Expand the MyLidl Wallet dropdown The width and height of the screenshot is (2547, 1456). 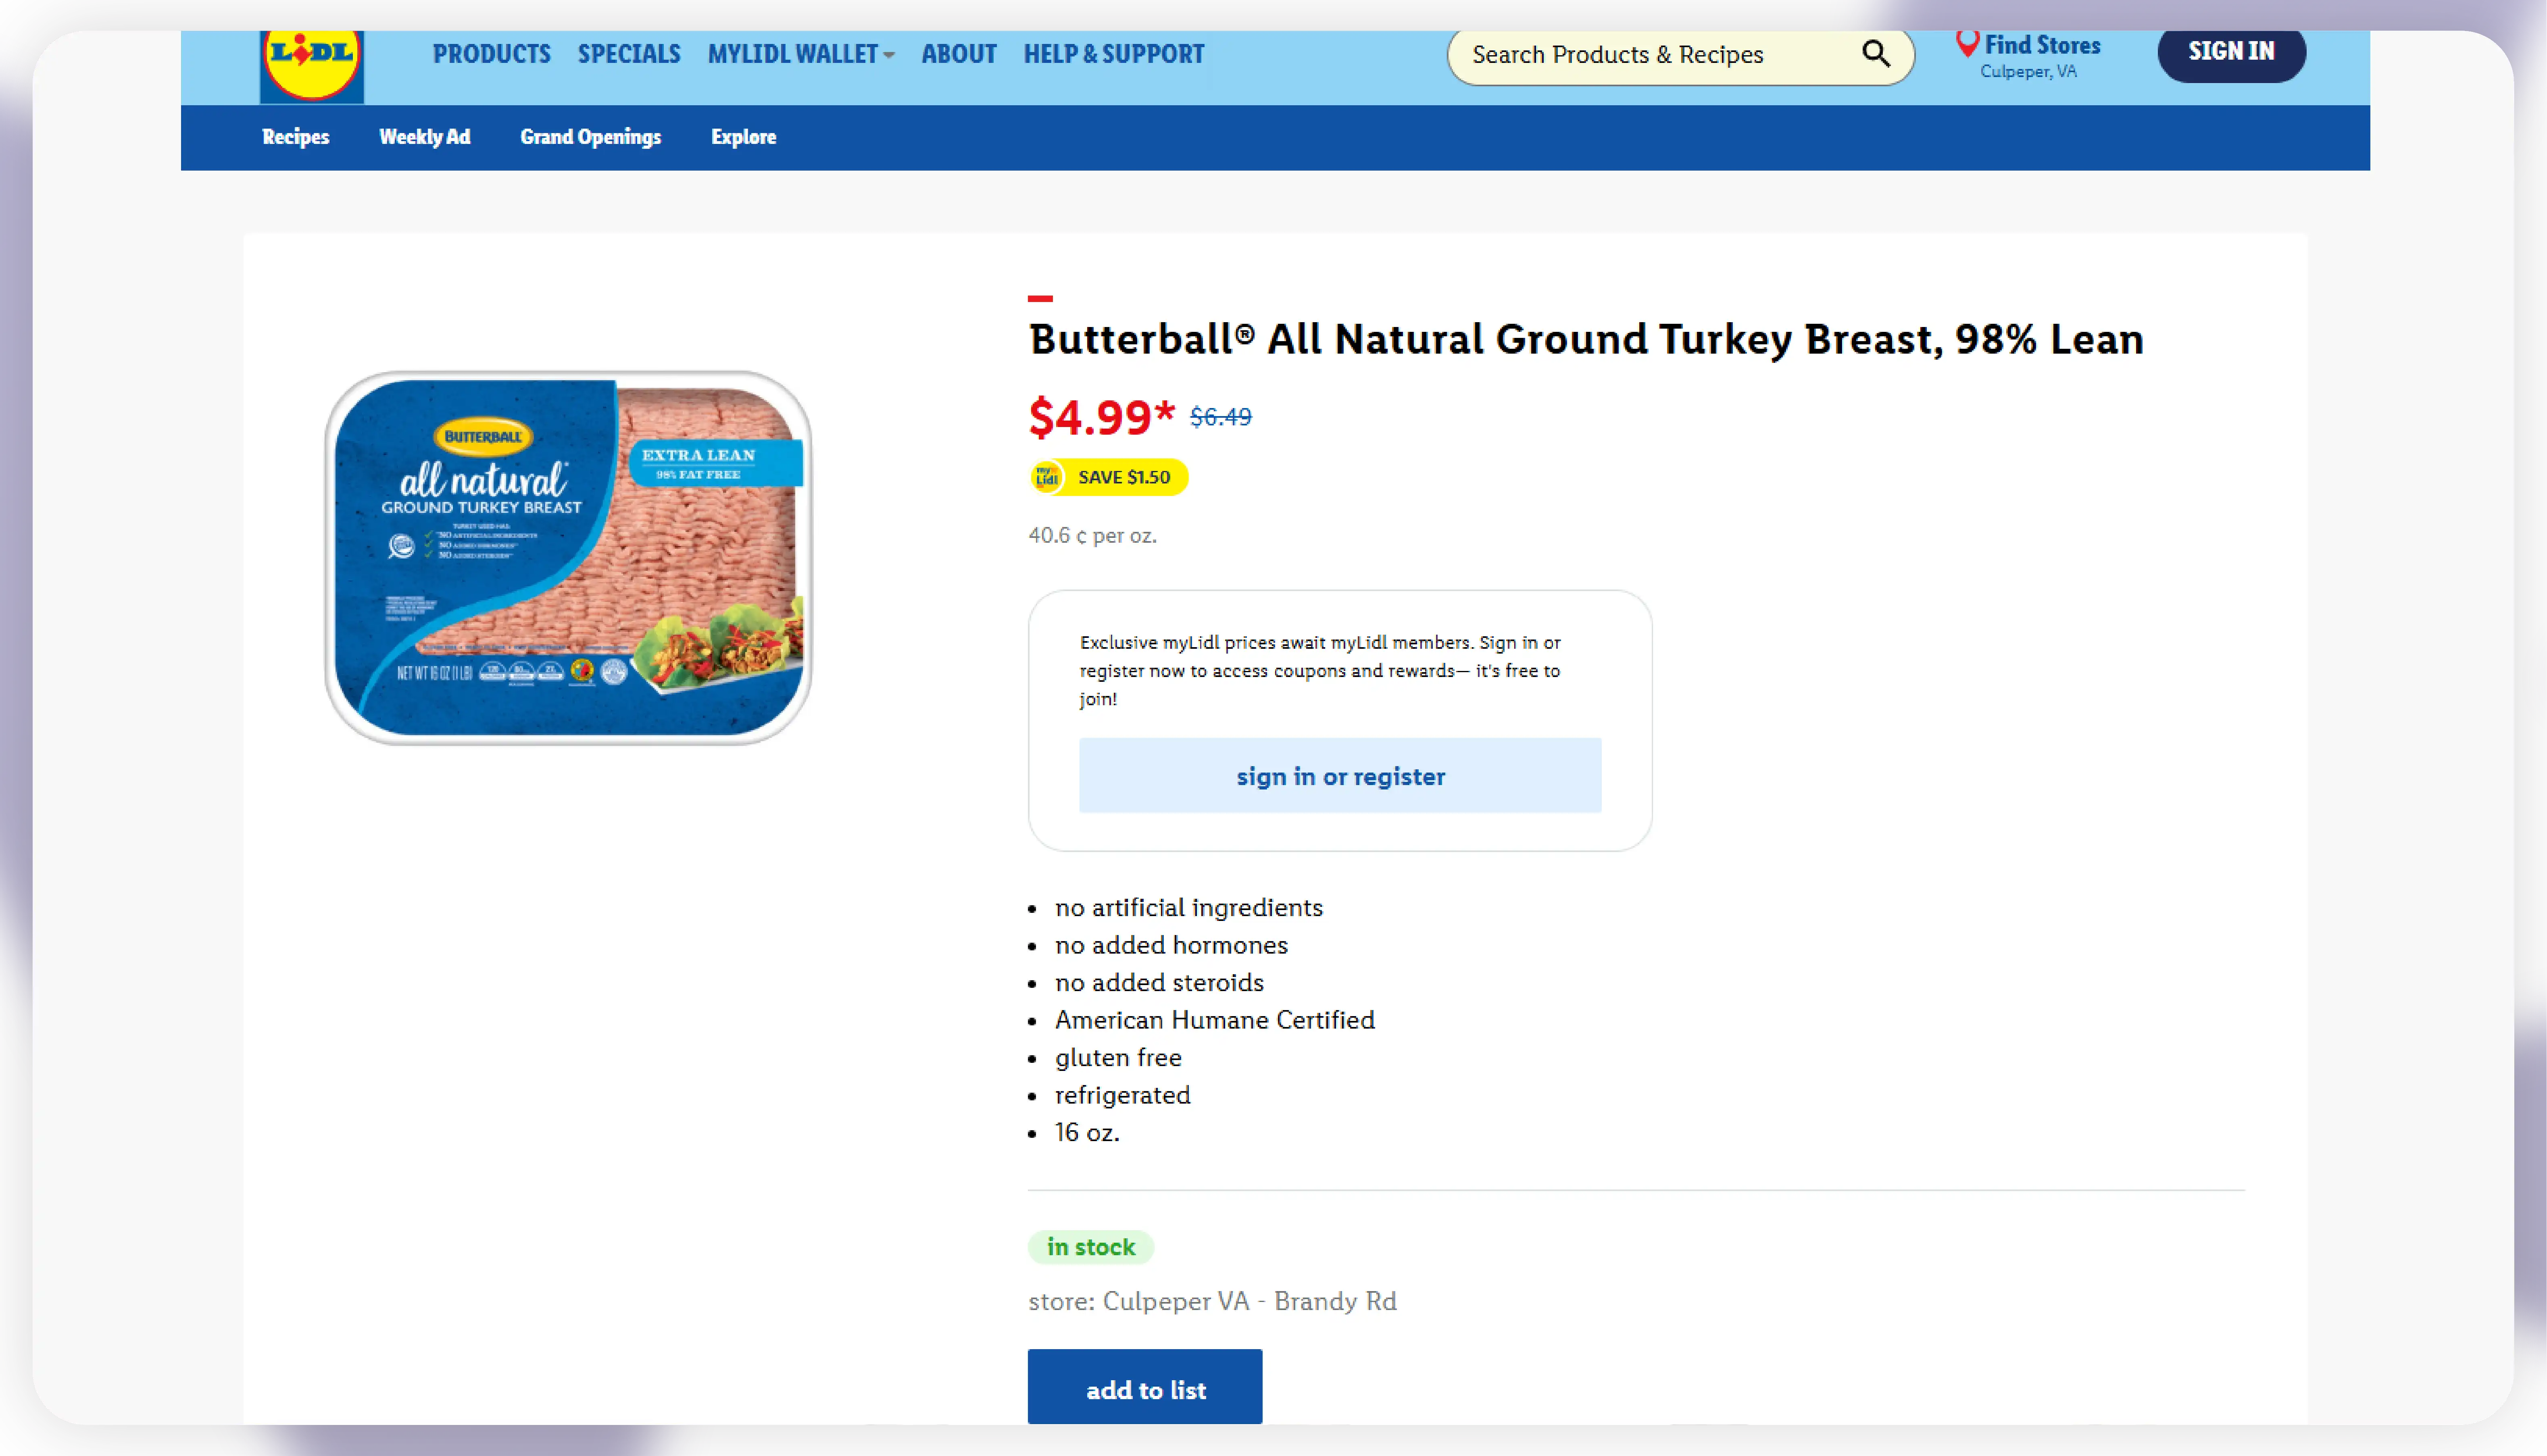click(x=800, y=54)
